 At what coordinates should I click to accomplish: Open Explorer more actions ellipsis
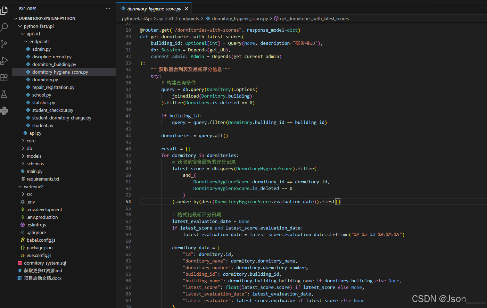click(x=108, y=9)
